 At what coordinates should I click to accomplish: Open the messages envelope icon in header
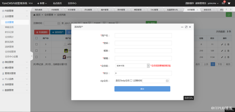[223, 3]
